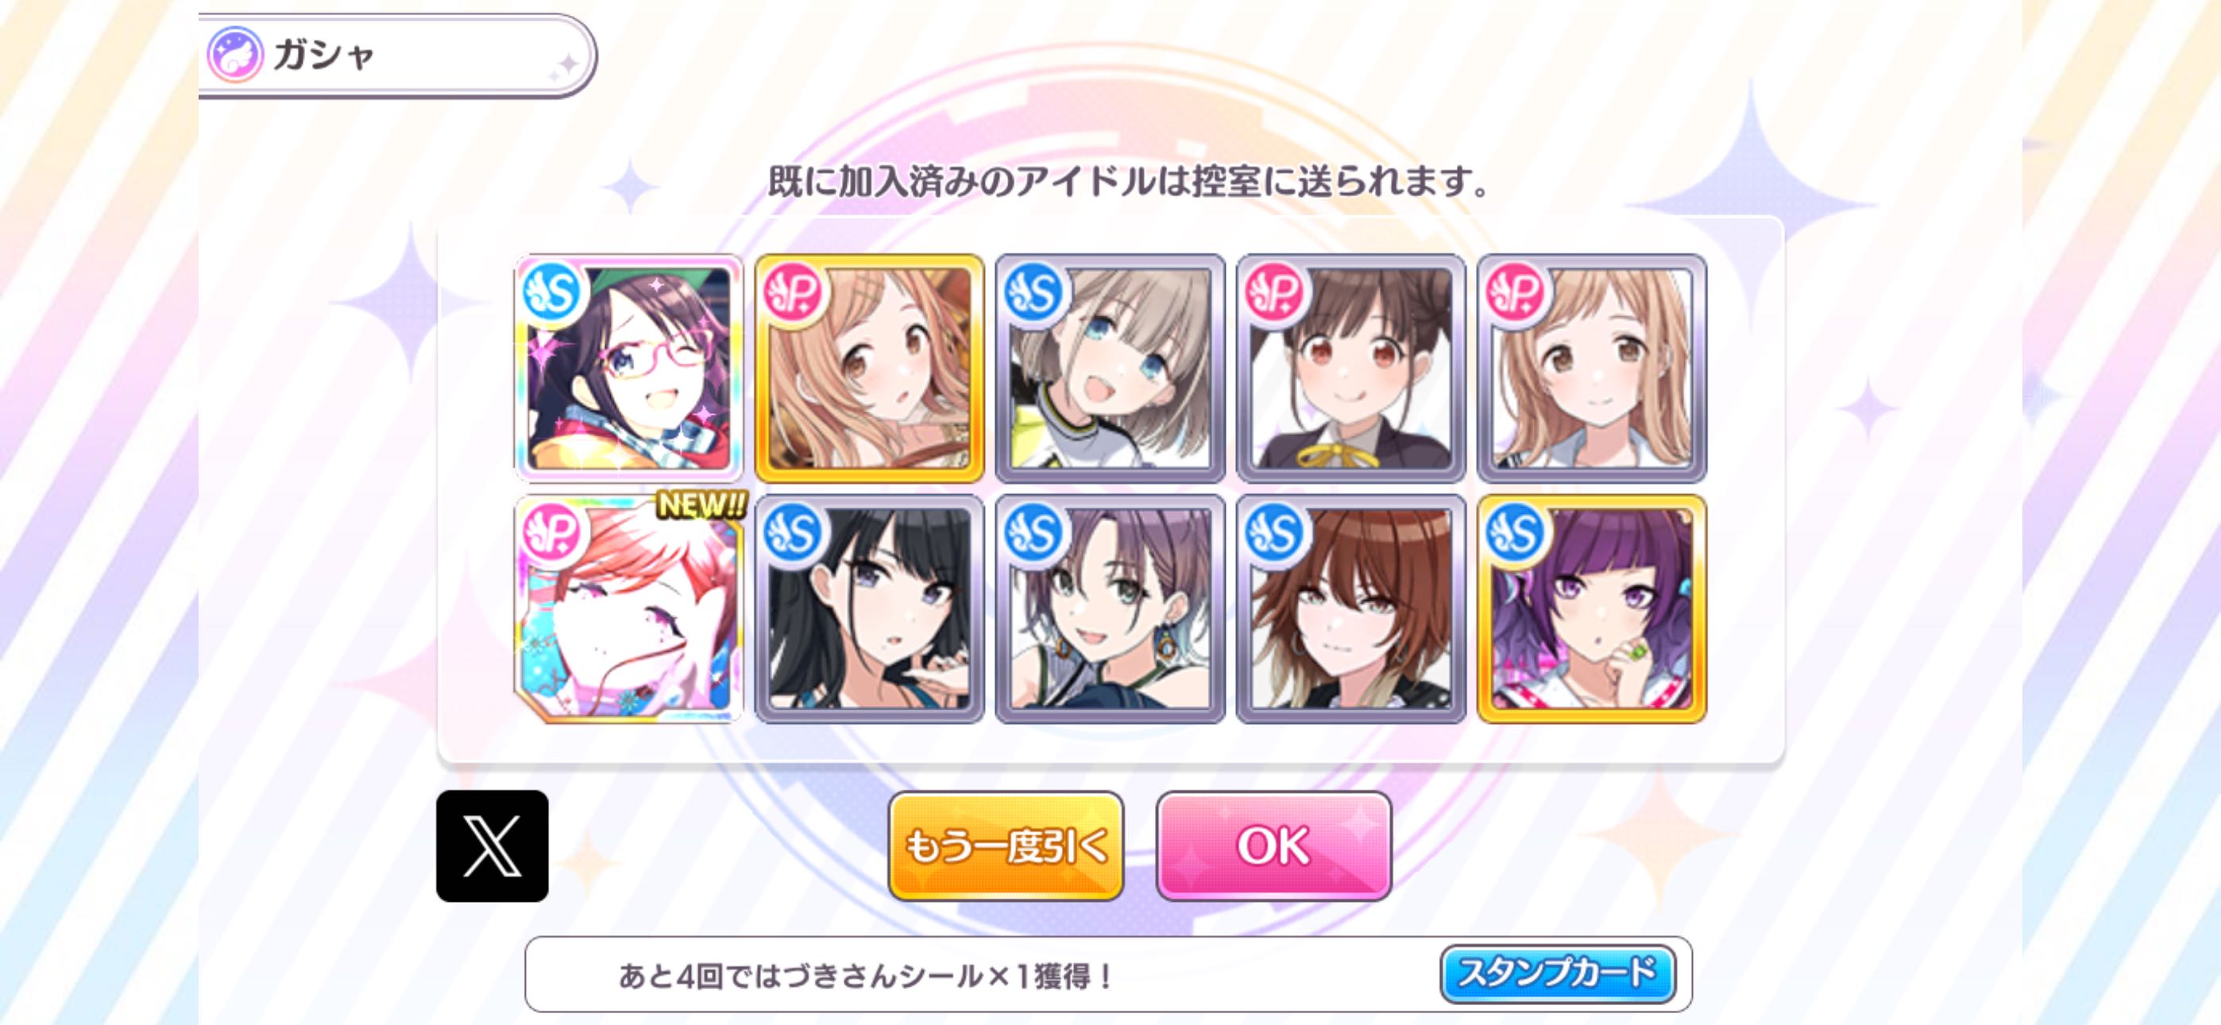Open the スタンプカード stamp card button
The image size is (2221, 1025).
tap(1557, 973)
